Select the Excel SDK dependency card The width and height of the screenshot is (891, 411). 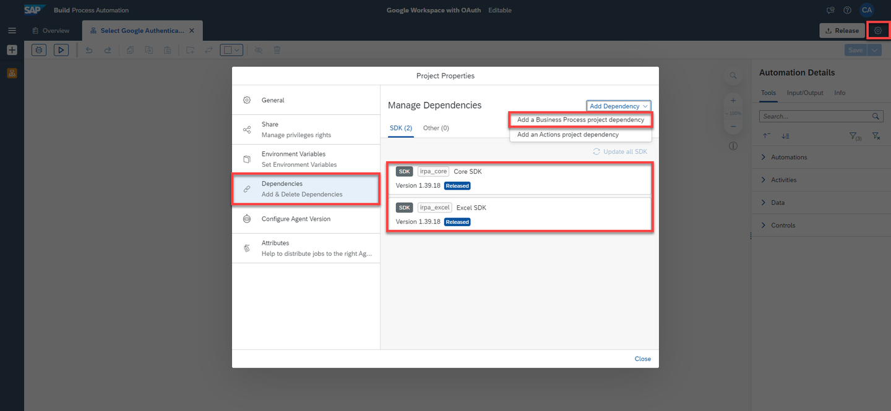point(520,214)
